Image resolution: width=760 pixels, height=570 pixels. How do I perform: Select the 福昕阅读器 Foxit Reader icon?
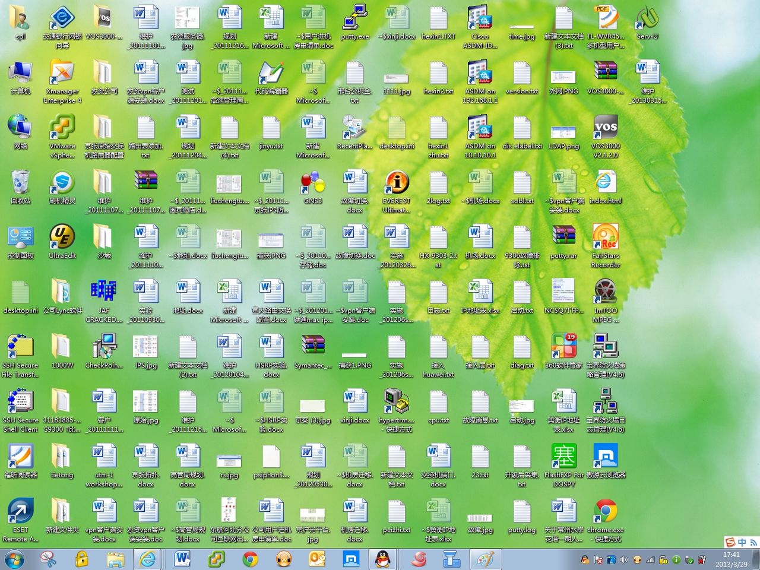[x=20, y=462]
